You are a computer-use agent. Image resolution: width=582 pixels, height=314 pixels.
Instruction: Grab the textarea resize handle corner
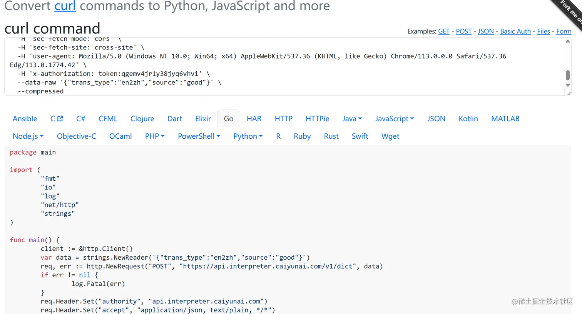569,93
